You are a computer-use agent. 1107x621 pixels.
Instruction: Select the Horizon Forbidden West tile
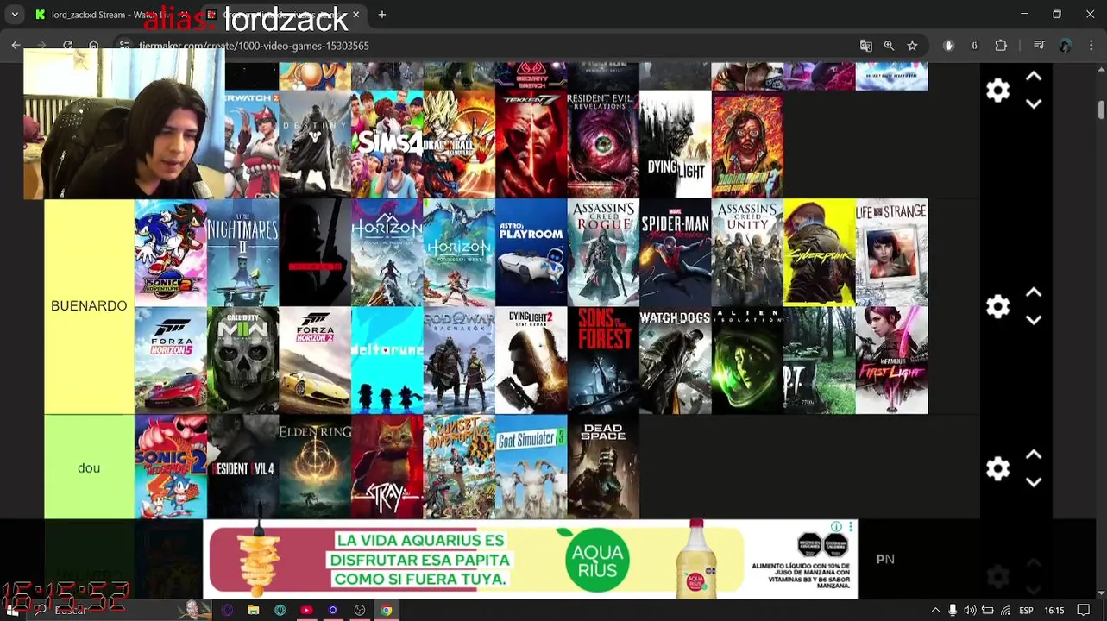(459, 253)
